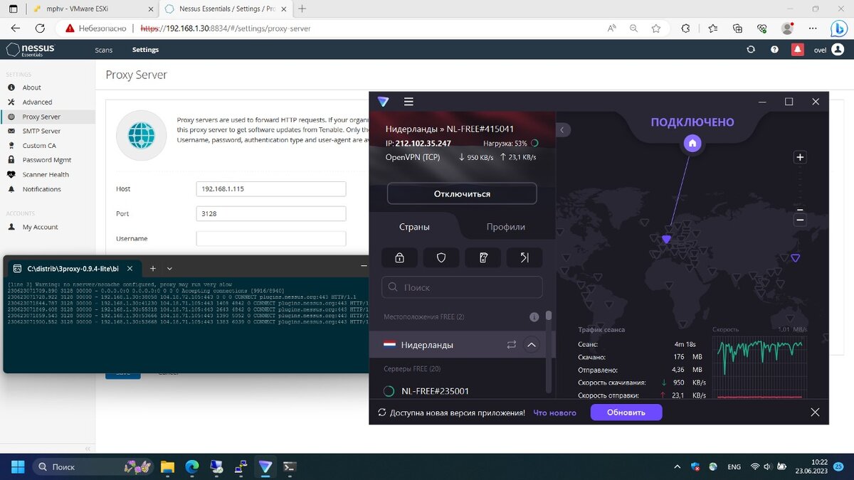Open Password Mgmt settings
854x480 pixels.
(x=47, y=160)
